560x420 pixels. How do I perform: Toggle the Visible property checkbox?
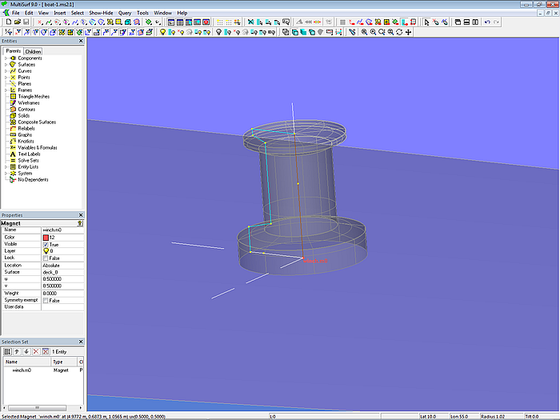coord(46,244)
